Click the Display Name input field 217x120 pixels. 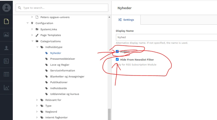point(166,37)
